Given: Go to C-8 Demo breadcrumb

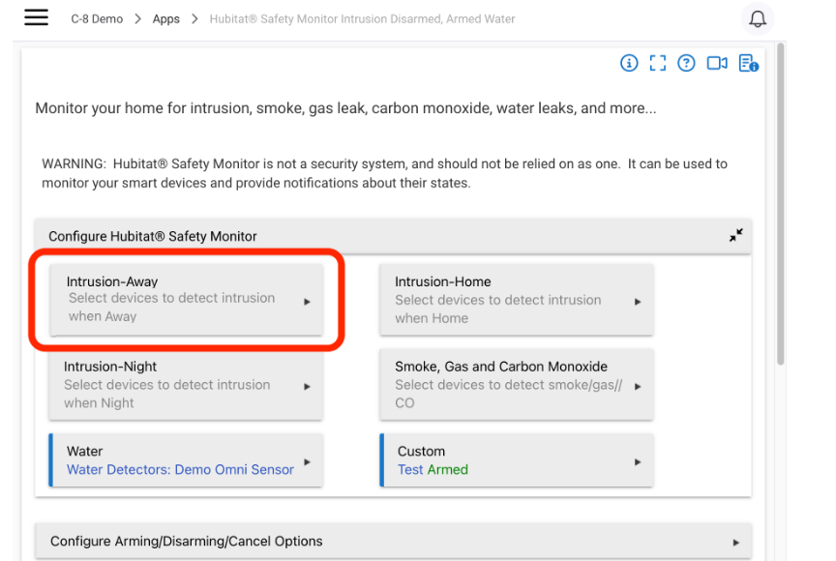Looking at the screenshot, I should (x=97, y=19).
